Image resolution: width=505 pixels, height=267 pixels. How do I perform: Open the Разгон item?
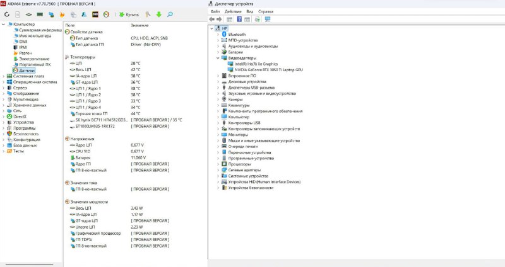25,53
